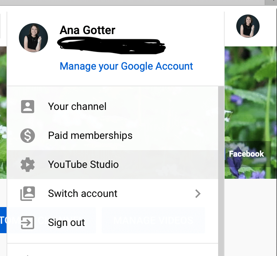Click the profile avatar in the top-right corner
The image size is (277, 256).
point(248,26)
